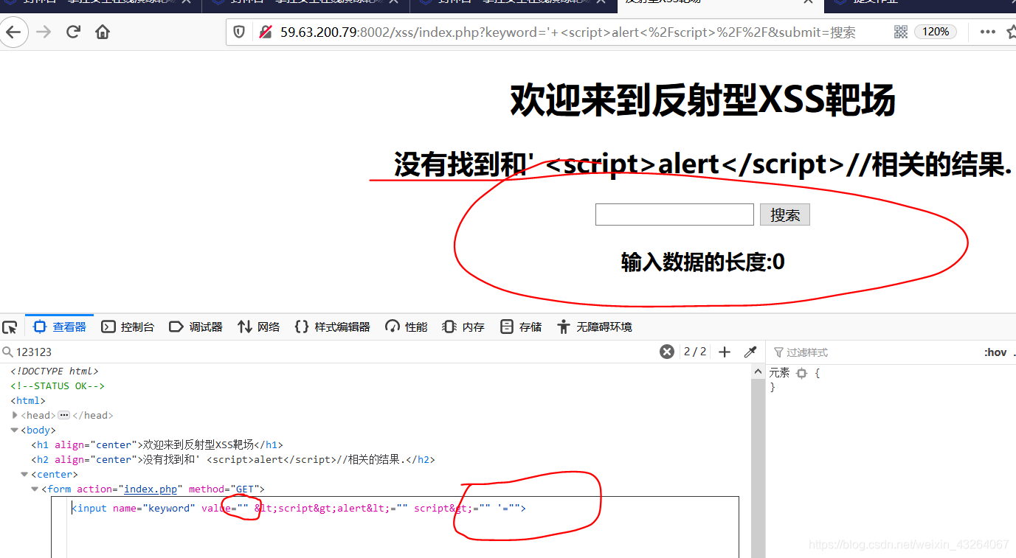The height and width of the screenshot is (558, 1016).
Task: Click the 搜索 submit button
Action: 785,215
